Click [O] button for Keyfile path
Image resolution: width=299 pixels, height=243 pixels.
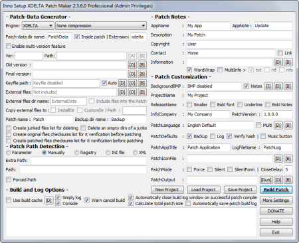tap(132, 83)
